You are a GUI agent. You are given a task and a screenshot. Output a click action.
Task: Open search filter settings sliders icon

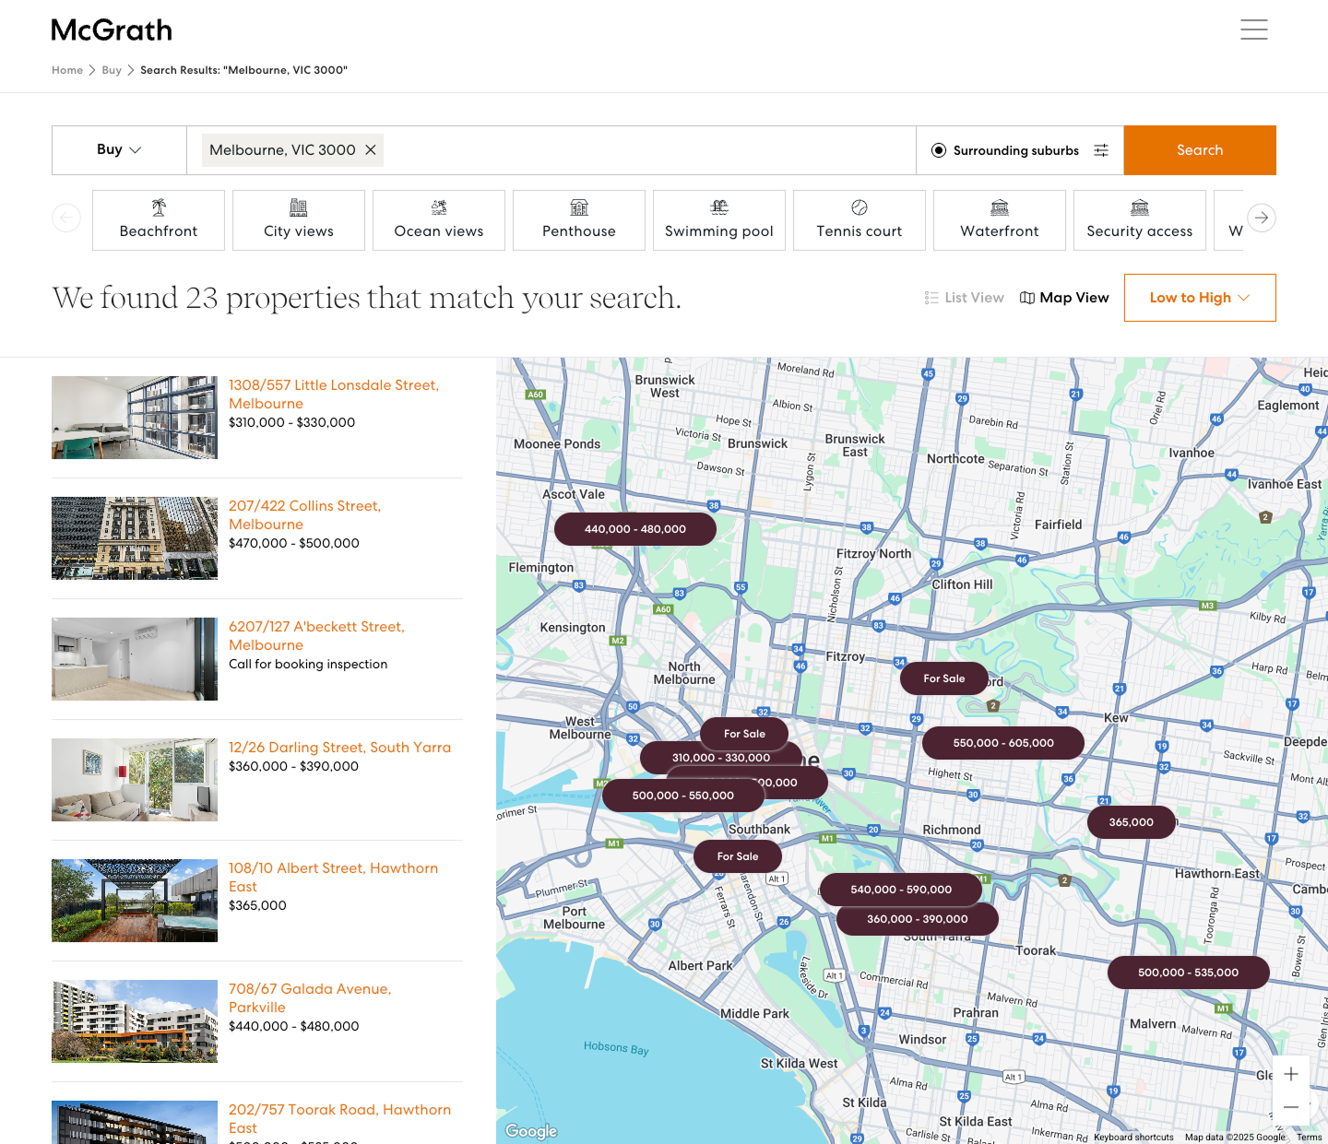pos(1101,150)
